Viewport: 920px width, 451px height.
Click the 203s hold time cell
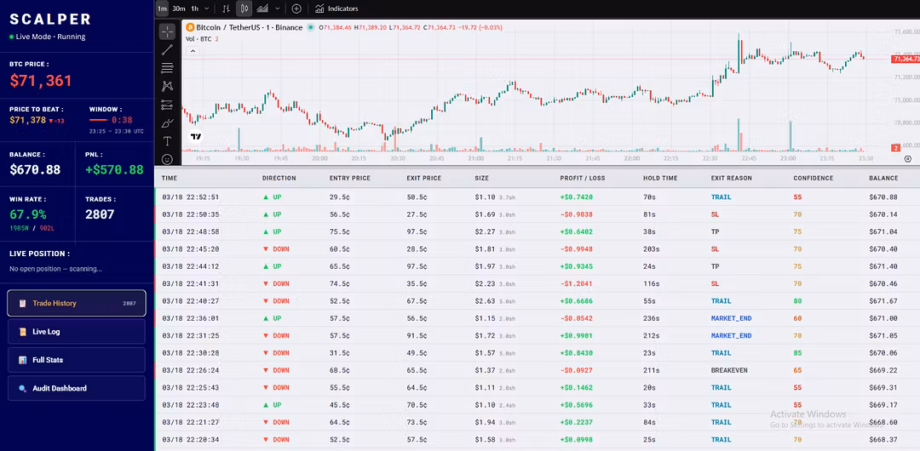click(652, 249)
